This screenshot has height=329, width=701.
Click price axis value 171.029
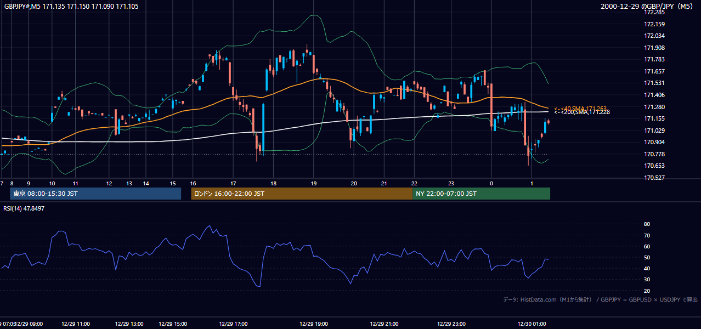pyautogui.click(x=655, y=131)
